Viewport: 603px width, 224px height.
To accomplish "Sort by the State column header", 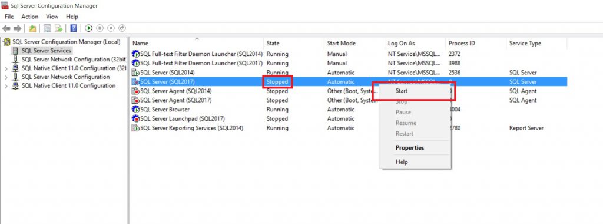I will (x=294, y=43).
